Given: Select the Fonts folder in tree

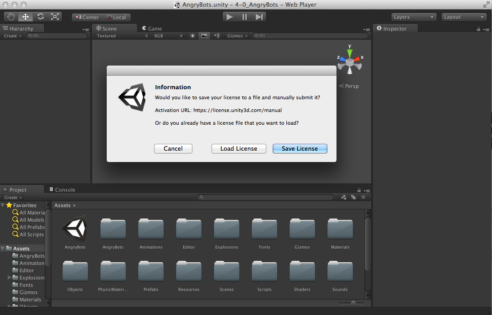Looking at the screenshot, I should tap(23, 285).
